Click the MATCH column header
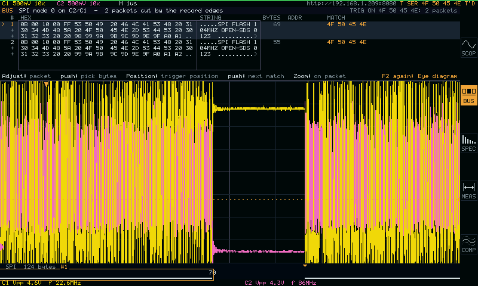The image size is (478, 286). 336,18
